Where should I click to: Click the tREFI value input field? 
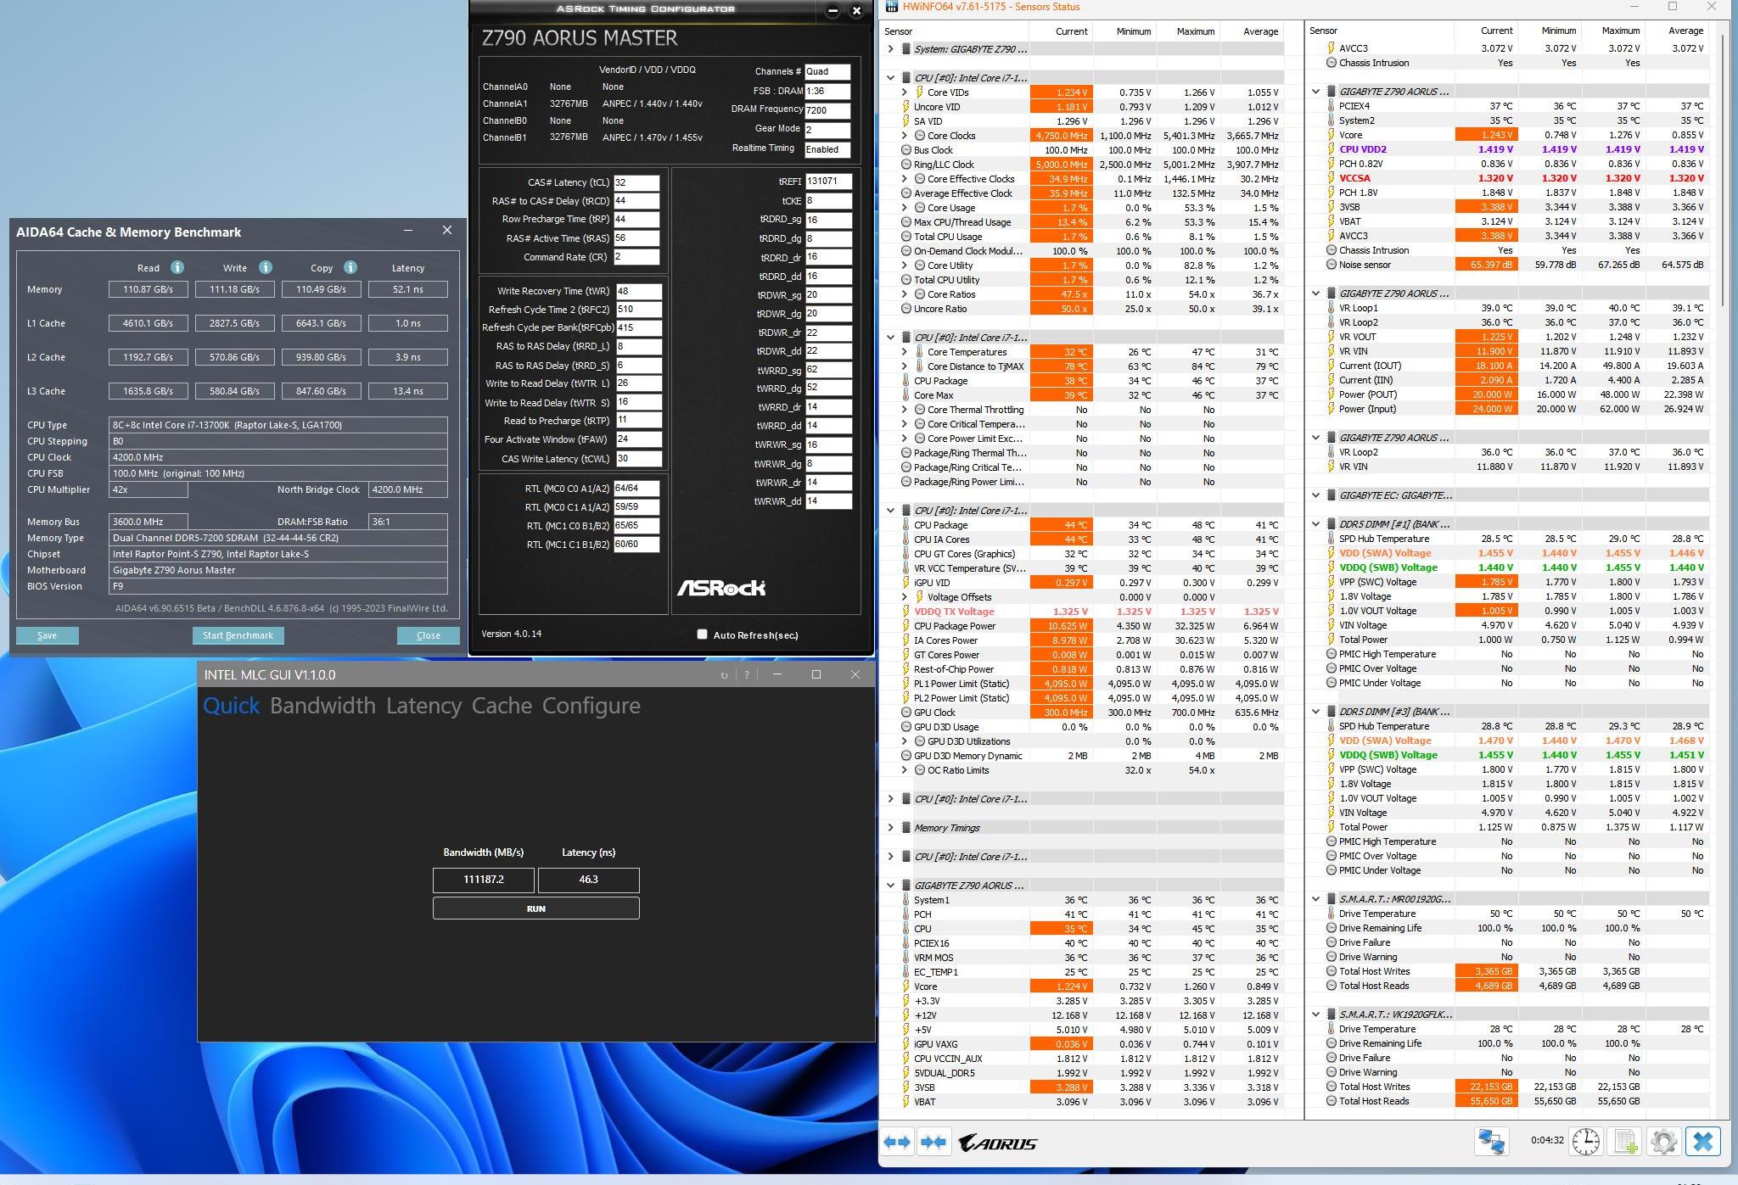pyautogui.click(x=827, y=182)
